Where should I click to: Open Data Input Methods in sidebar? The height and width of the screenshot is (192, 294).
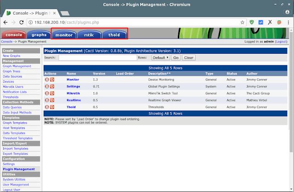(x=17, y=113)
